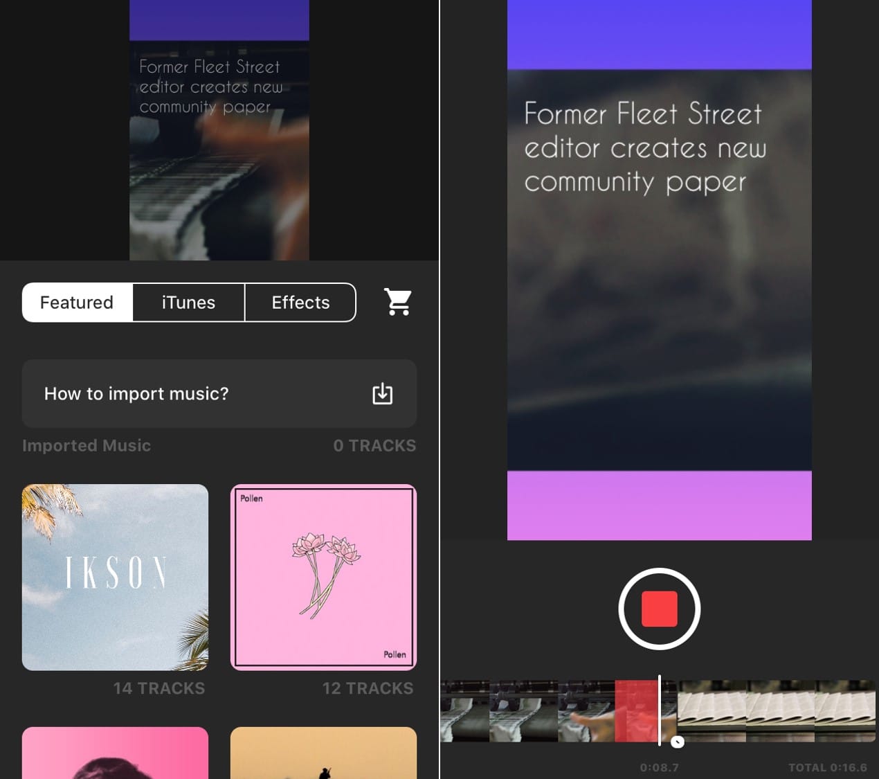This screenshot has height=779, width=879.
Task: Select the paper stack clip in timeline
Action: pos(776,710)
